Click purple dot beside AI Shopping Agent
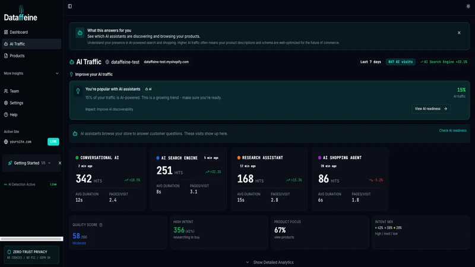The height and width of the screenshot is (267, 475). 319,158
